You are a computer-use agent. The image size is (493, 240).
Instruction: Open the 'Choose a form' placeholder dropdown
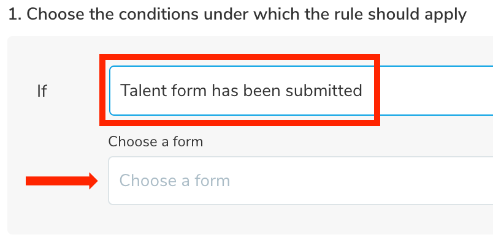pos(300,181)
